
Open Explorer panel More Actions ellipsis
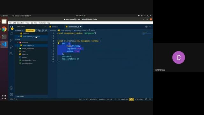tap(45, 27)
